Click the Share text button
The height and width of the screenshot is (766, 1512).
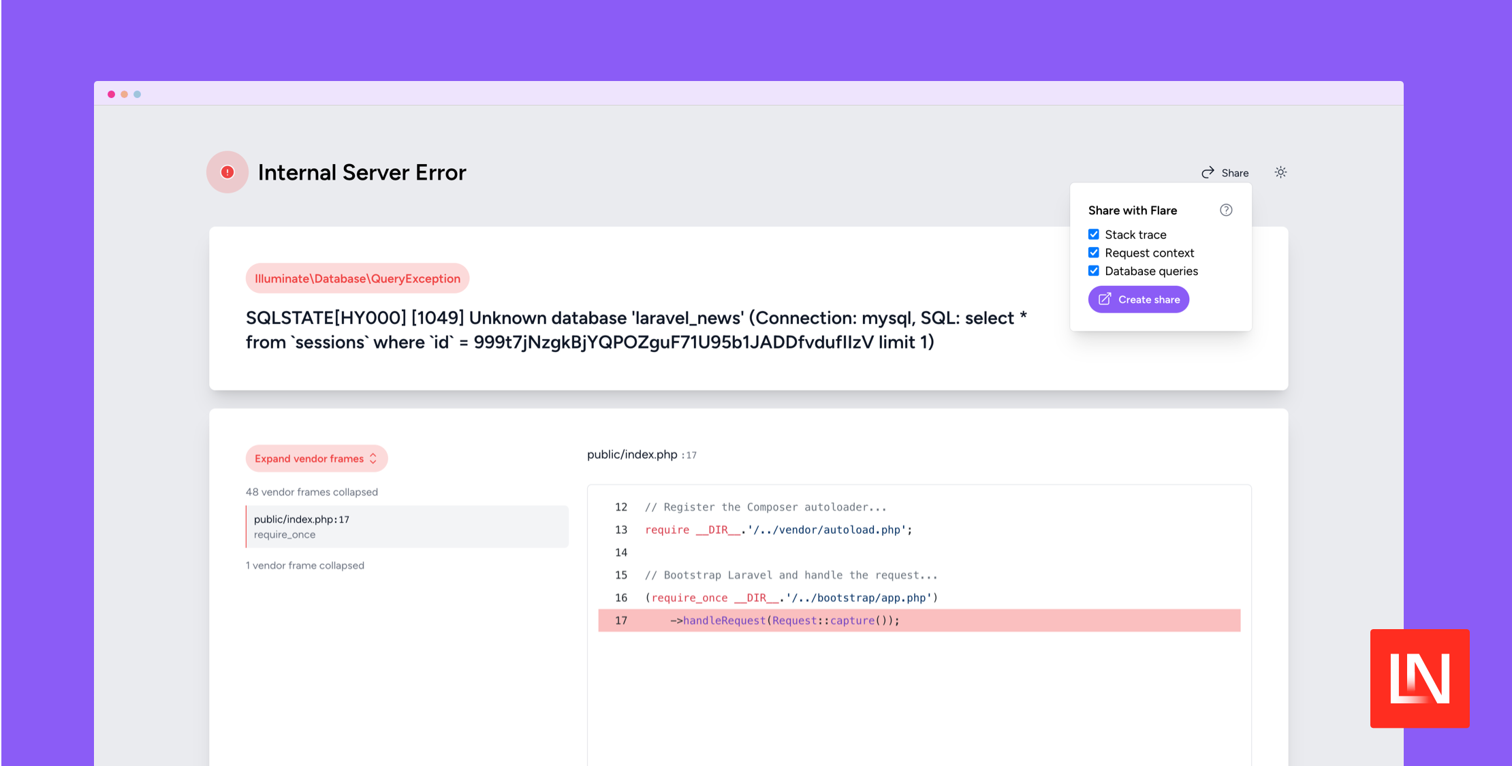(1234, 173)
